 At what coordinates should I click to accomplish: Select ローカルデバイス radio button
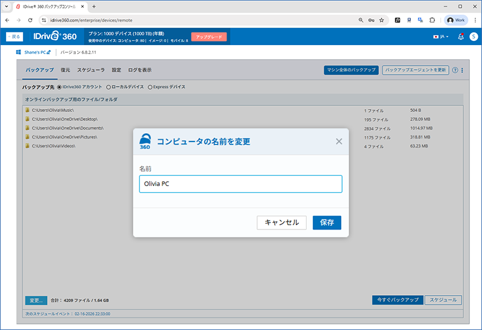coord(108,87)
